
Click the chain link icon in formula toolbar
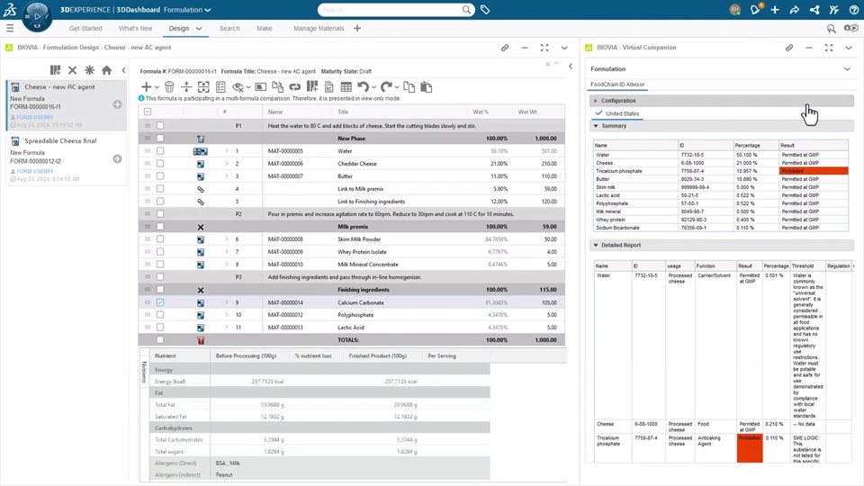tap(295, 87)
